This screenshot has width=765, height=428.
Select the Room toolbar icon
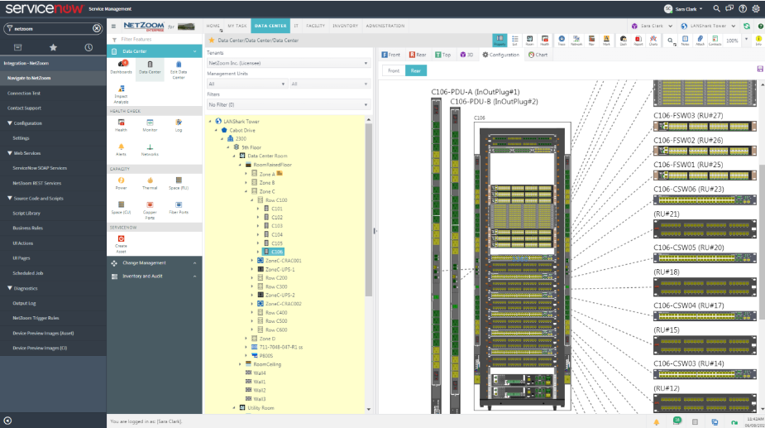[x=530, y=40]
